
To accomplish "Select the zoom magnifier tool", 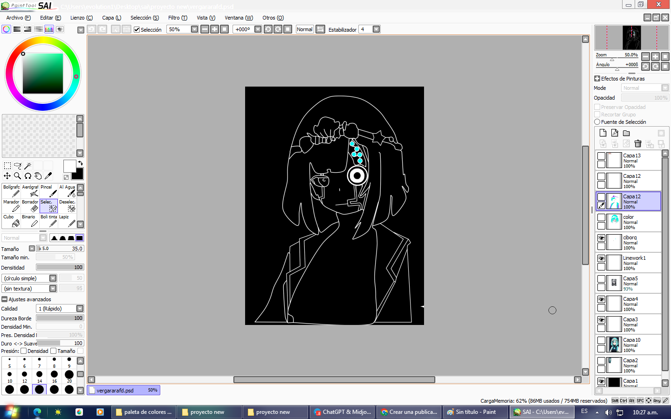I will 18,176.
